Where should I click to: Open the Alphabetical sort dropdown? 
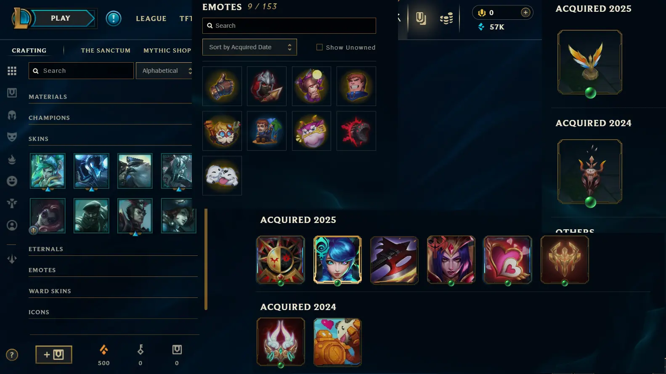[x=164, y=71]
